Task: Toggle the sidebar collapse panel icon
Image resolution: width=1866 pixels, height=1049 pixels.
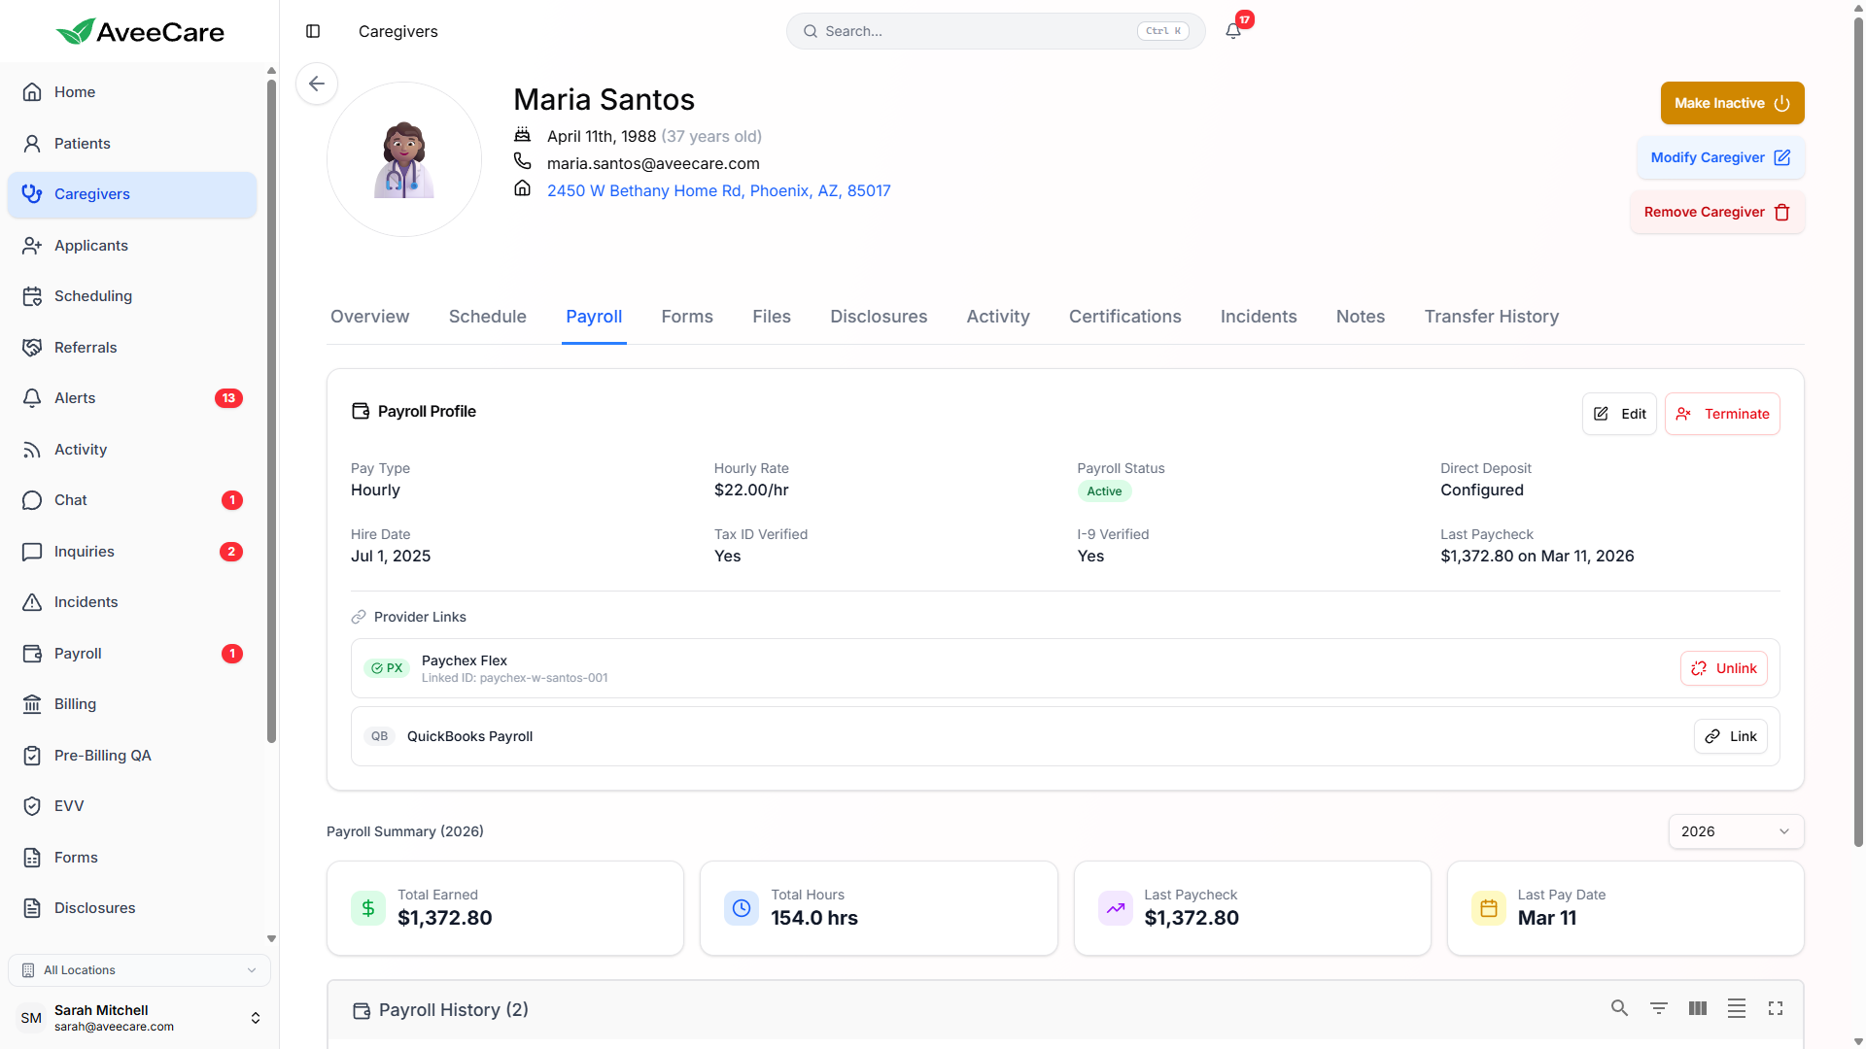Action: [313, 31]
